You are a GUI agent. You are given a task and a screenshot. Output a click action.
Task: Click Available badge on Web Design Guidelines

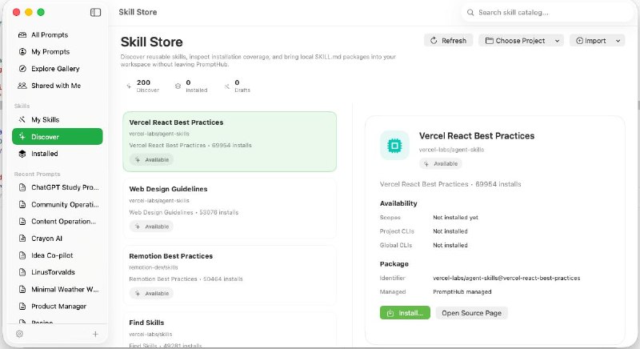(151, 227)
